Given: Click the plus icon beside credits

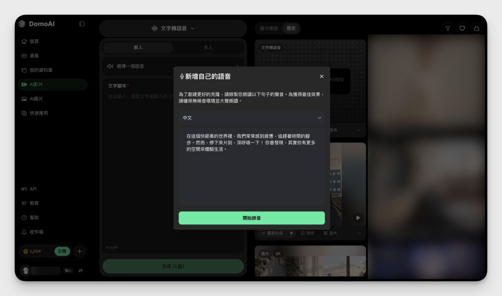Looking at the screenshot, I should pos(79,251).
